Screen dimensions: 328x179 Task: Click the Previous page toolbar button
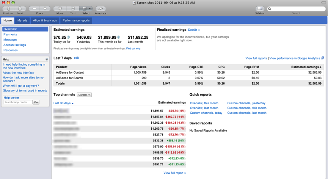(x=8, y=8)
